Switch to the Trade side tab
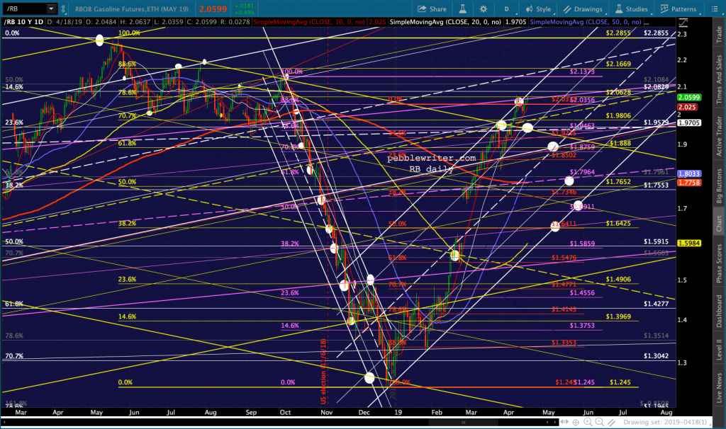Viewport: 726px width, 429px height. (719, 35)
